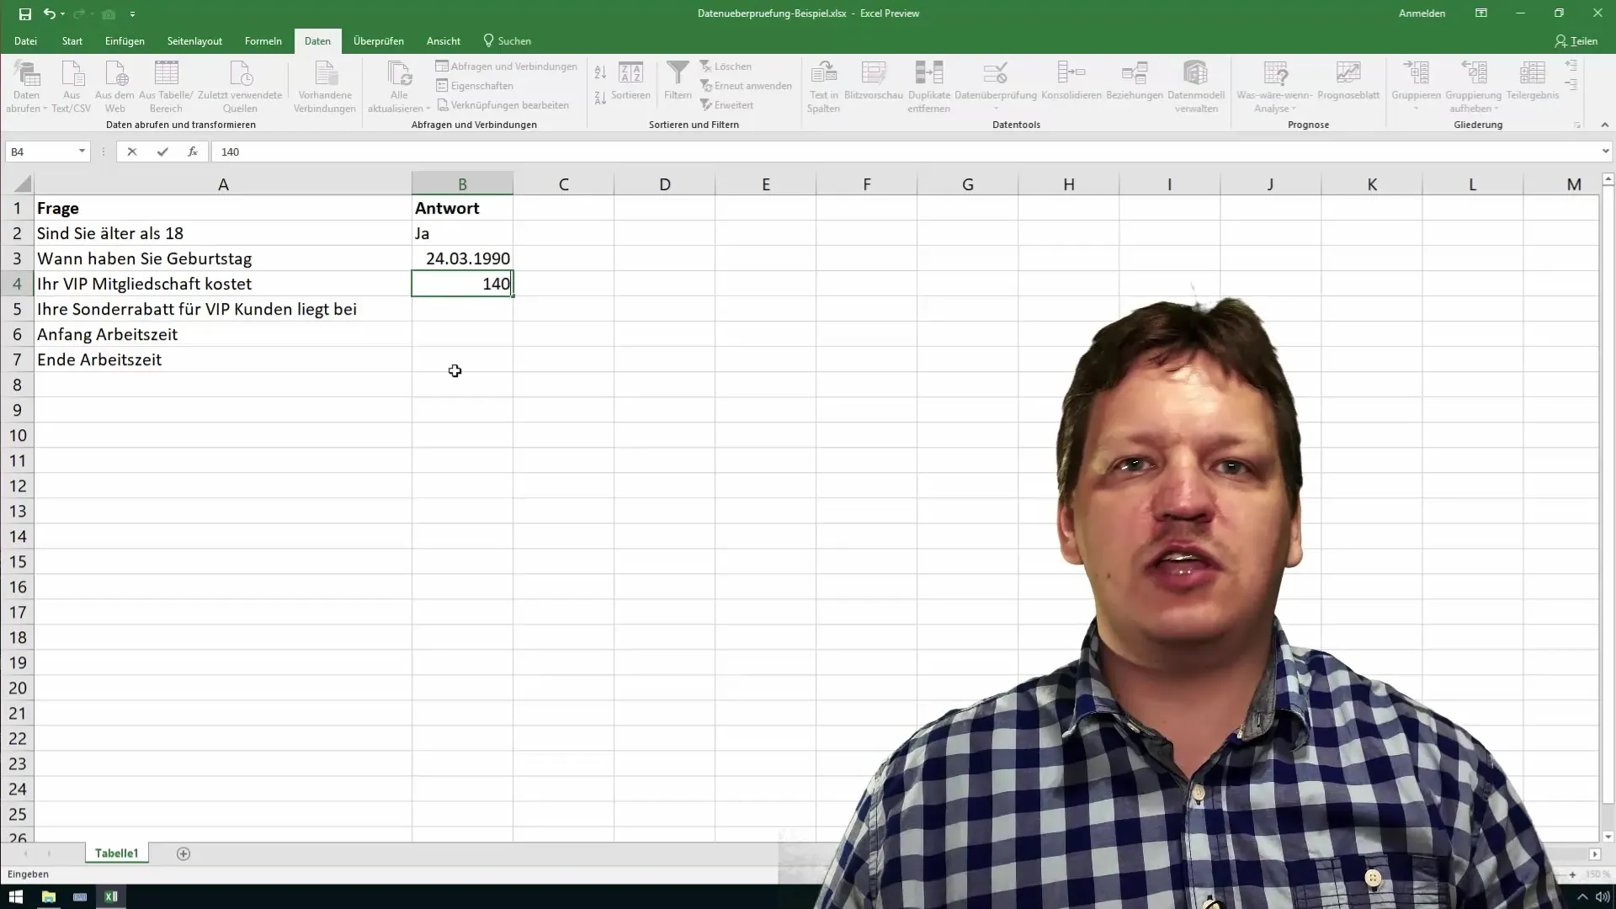The height and width of the screenshot is (909, 1616).
Task: Click Duplikate entfernen icon
Action: pyautogui.click(x=929, y=86)
